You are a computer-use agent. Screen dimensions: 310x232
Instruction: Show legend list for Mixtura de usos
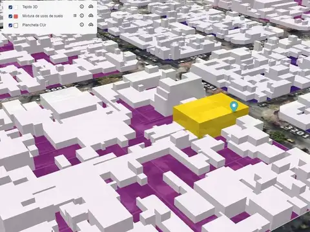coord(75,15)
